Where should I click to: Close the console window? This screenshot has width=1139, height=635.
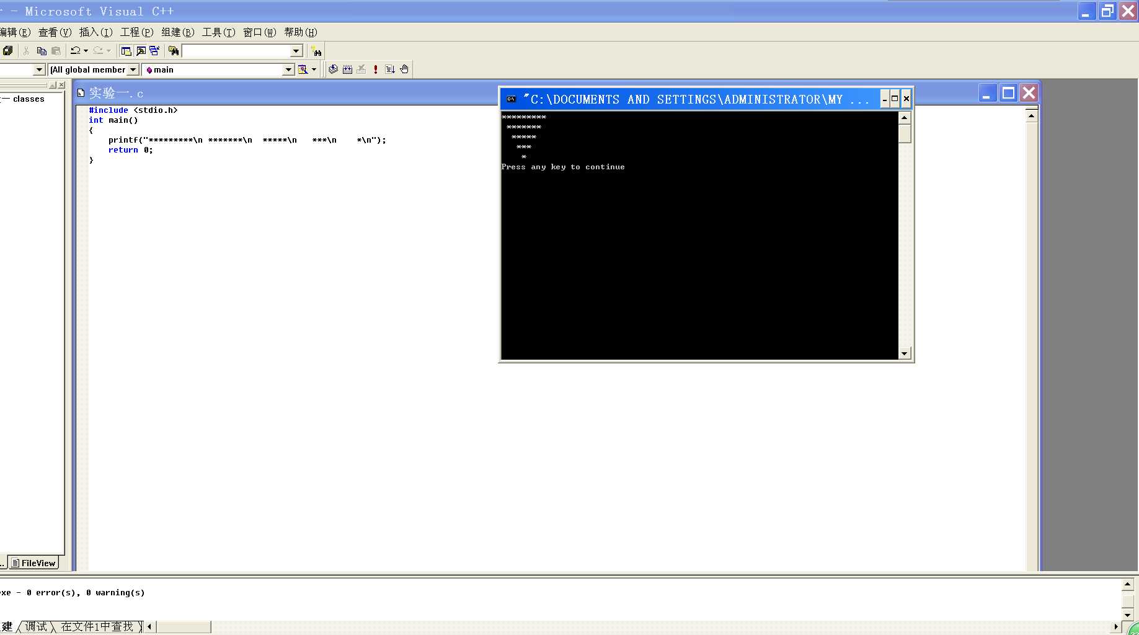pos(906,99)
